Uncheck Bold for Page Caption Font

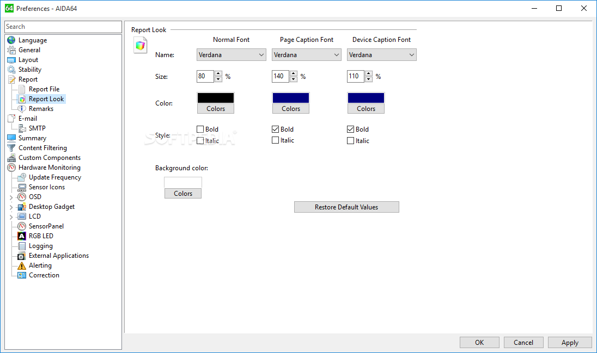[x=275, y=129]
